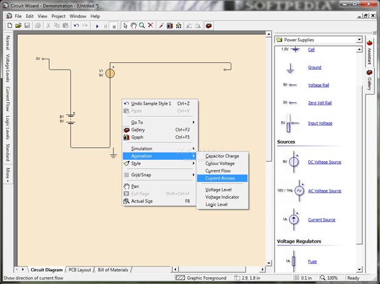Choose Voltage Indicator animation

(x=222, y=197)
